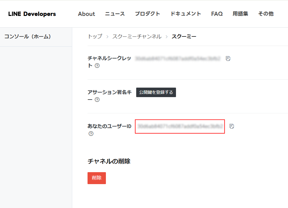This screenshot has width=288, height=208.
Task: Click the red 削除 button
Action: (97, 178)
